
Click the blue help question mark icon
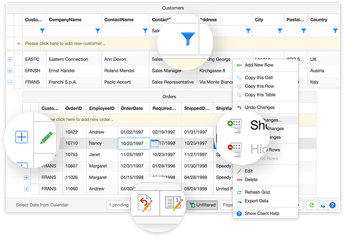pos(332,205)
